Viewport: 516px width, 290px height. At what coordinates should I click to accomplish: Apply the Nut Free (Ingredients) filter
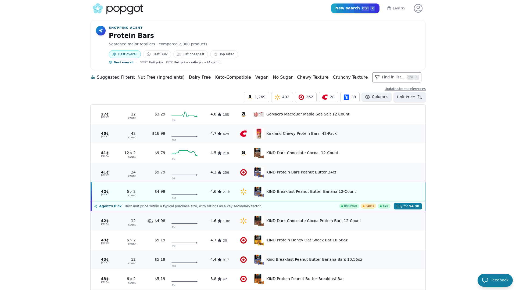[161, 77]
